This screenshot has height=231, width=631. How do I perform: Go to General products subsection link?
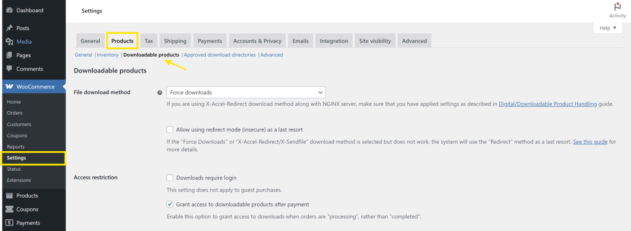[83, 55]
